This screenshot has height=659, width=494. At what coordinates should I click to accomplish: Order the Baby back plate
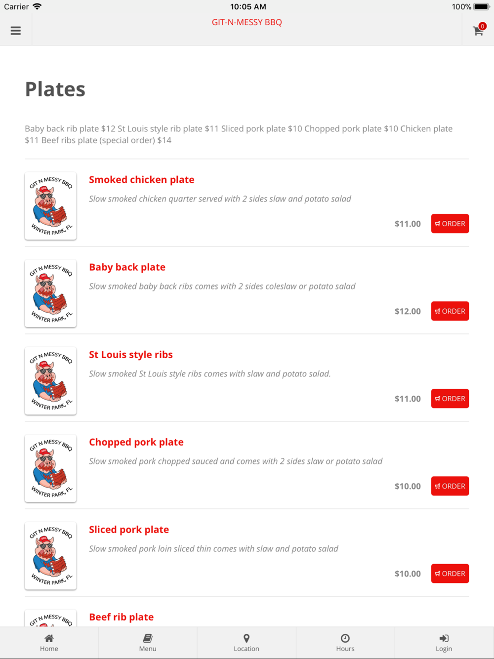pyautogui.click(x=450, y=311)
